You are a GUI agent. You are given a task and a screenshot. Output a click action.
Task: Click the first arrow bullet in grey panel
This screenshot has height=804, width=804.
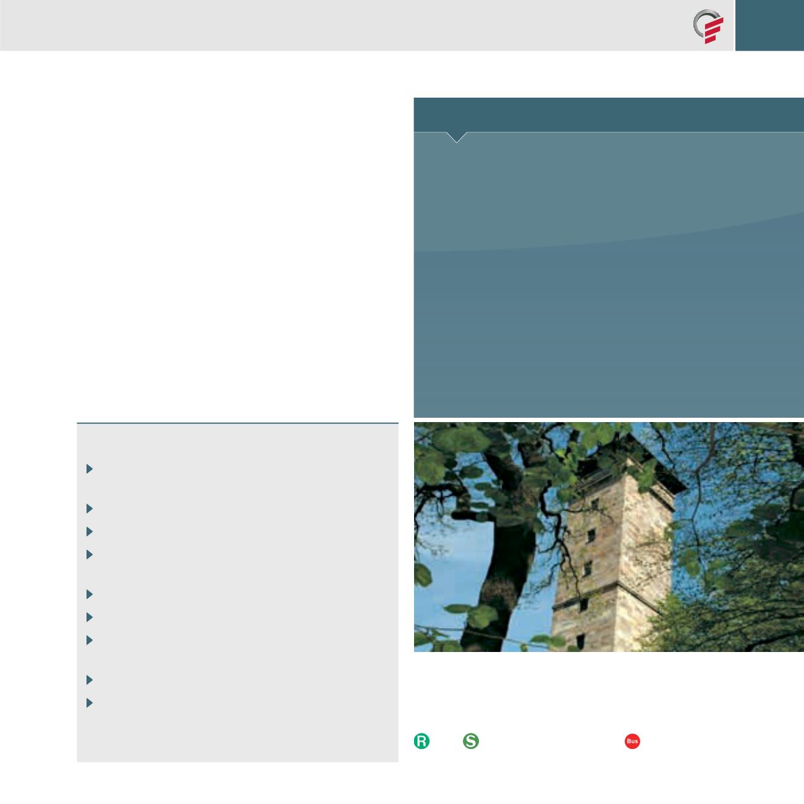coord(89,469)
